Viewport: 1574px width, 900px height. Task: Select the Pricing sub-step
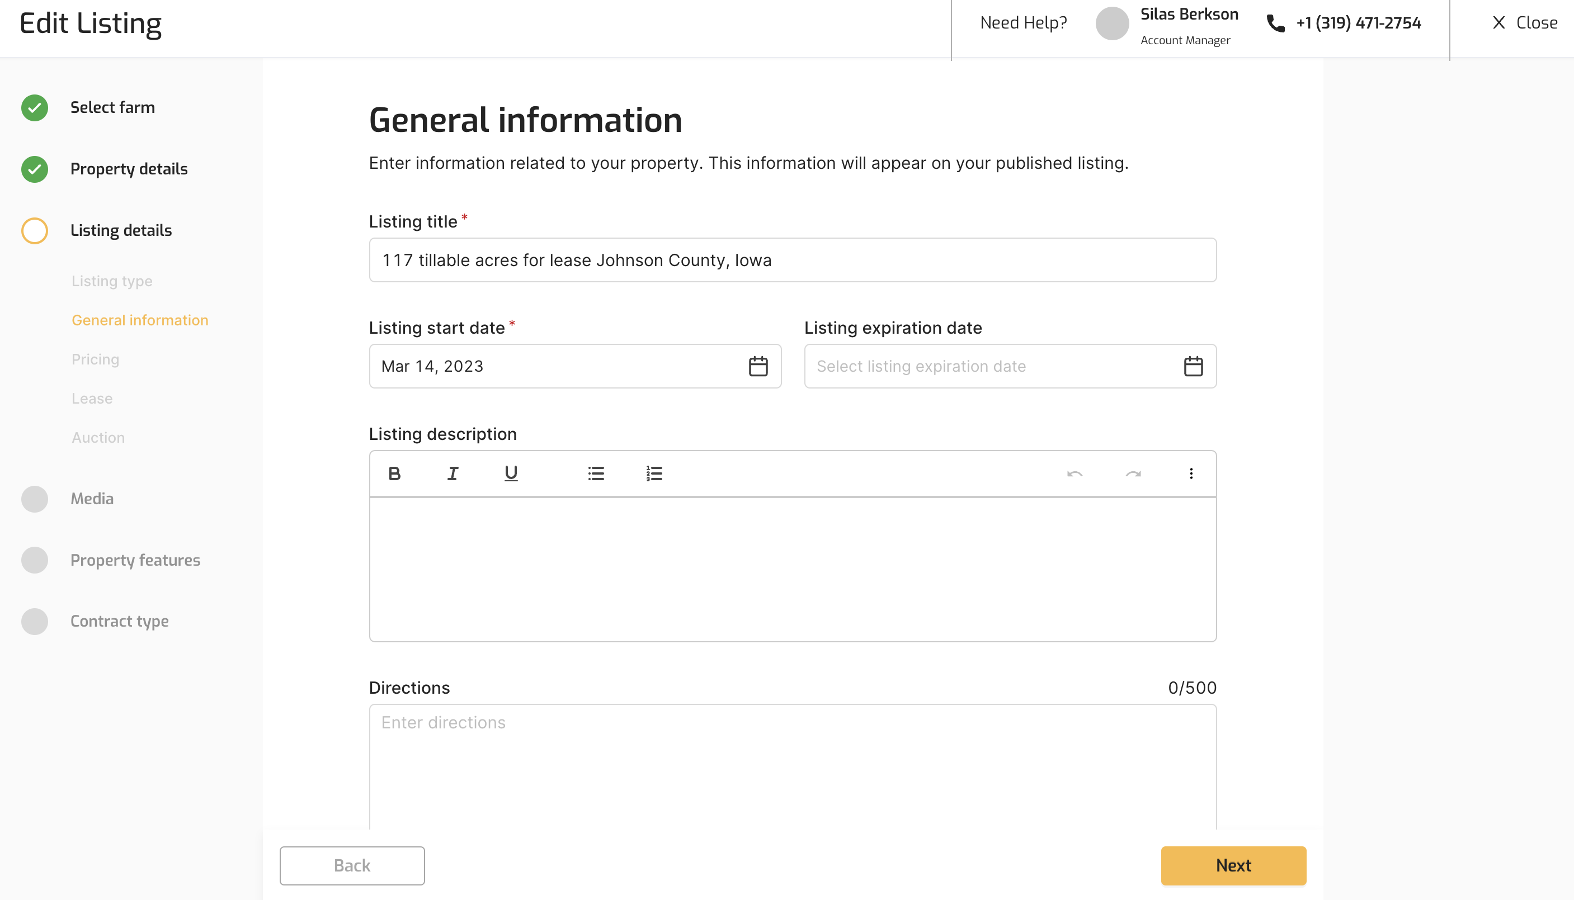(x=95, y=359)
